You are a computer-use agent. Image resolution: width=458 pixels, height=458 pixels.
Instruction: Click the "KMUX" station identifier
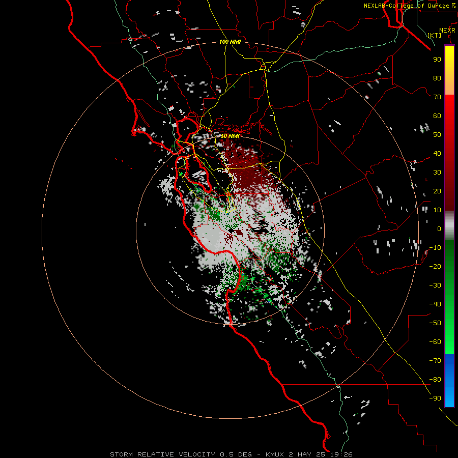pyautogui.click(x=275, y=454)
